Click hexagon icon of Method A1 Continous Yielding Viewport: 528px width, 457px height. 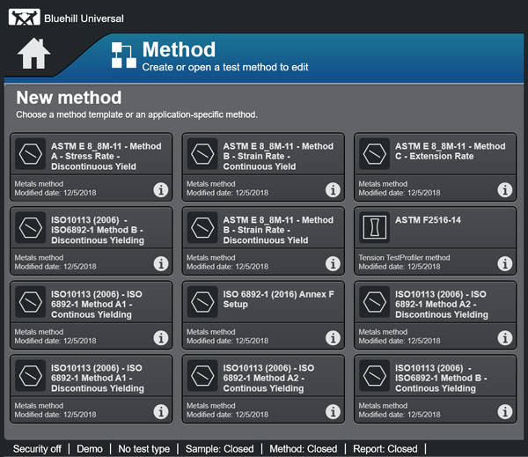[x=31, y=302]
